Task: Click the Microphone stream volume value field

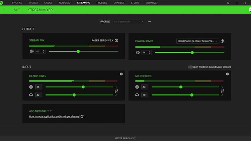Action: tap(145, 87)
